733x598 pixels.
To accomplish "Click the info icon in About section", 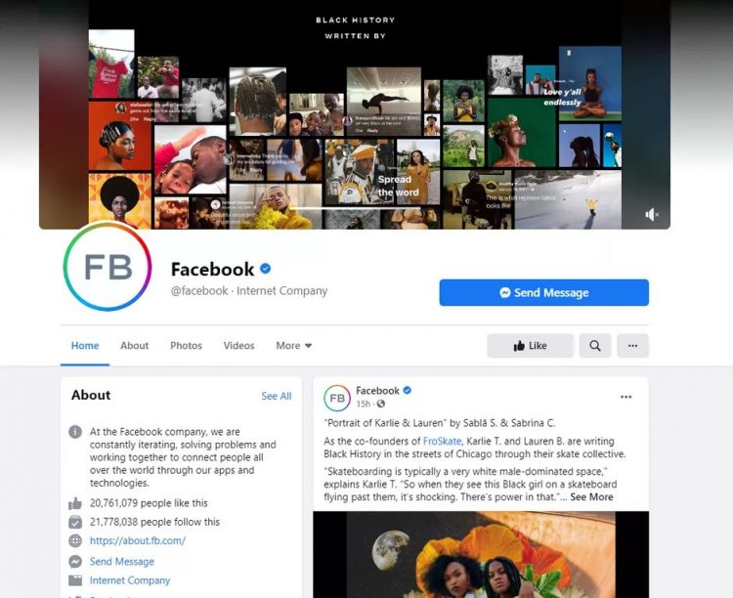I will (75, 432).
